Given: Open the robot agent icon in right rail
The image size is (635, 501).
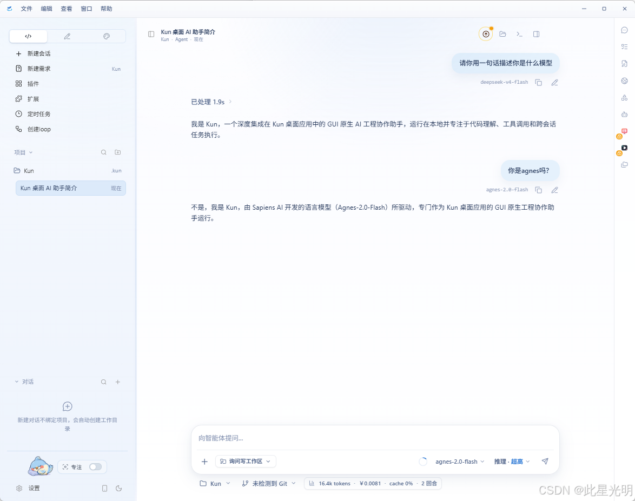Looking at the screenshot, I should (x=625, y=115).
